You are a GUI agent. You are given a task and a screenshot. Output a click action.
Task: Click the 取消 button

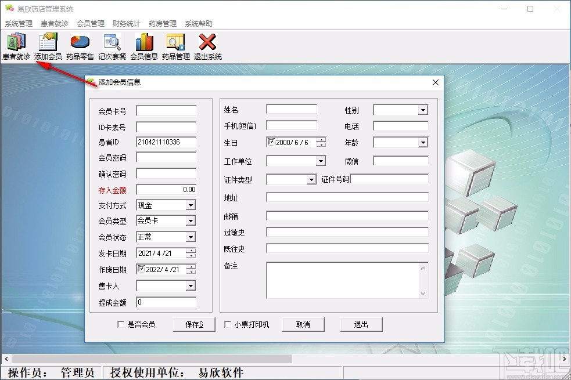click(303, 324)
